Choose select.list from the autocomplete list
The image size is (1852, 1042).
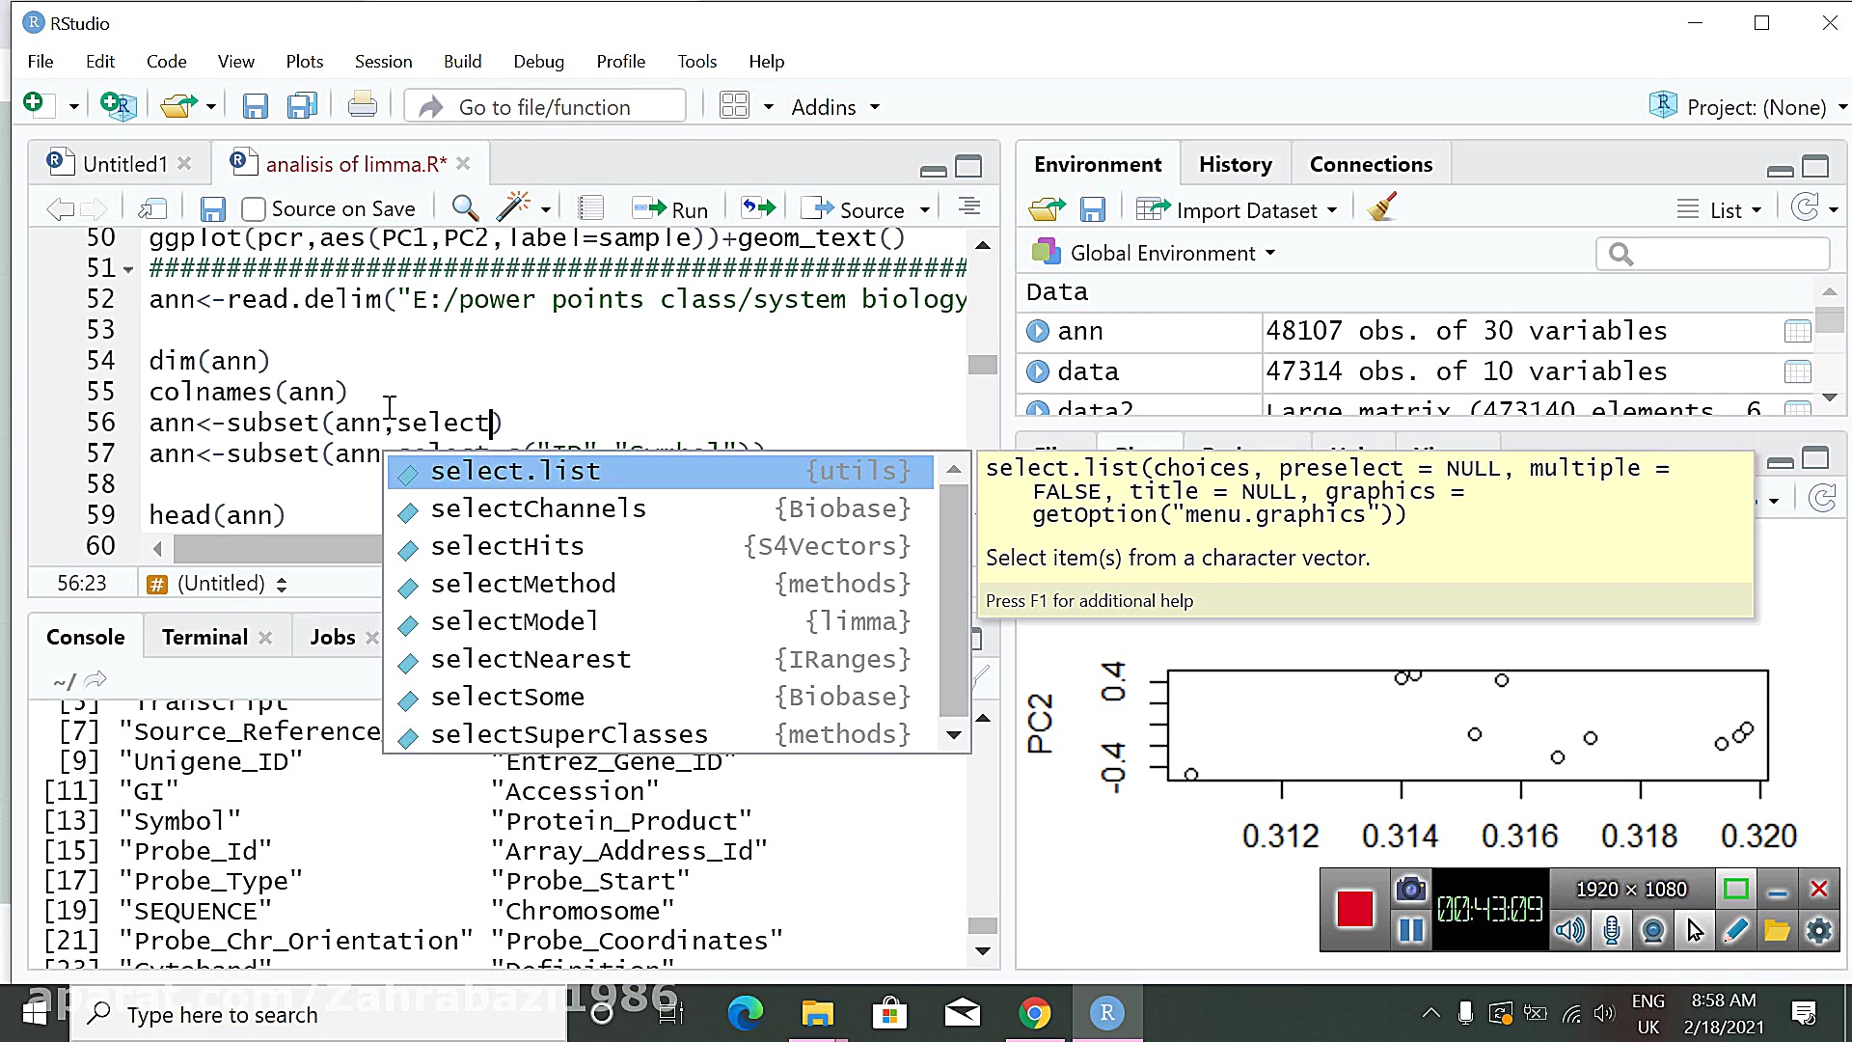pos(661,471)
